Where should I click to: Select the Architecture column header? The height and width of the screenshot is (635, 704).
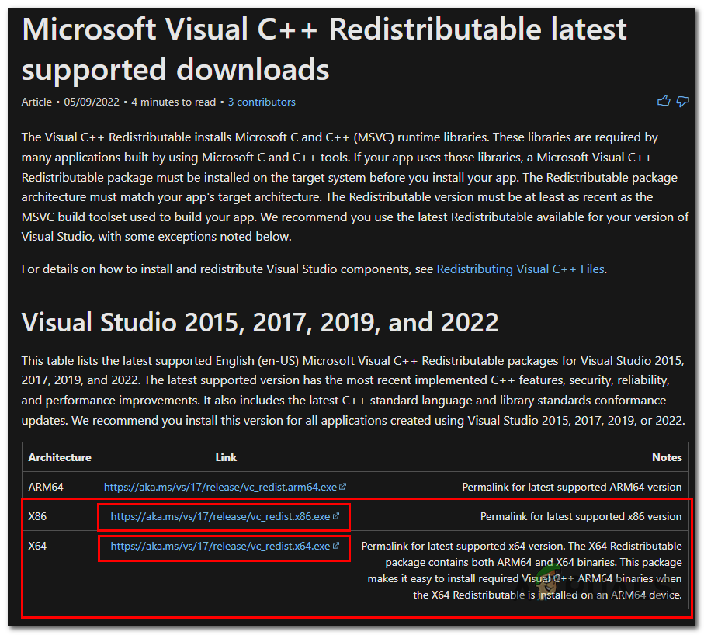coord(60,457)
